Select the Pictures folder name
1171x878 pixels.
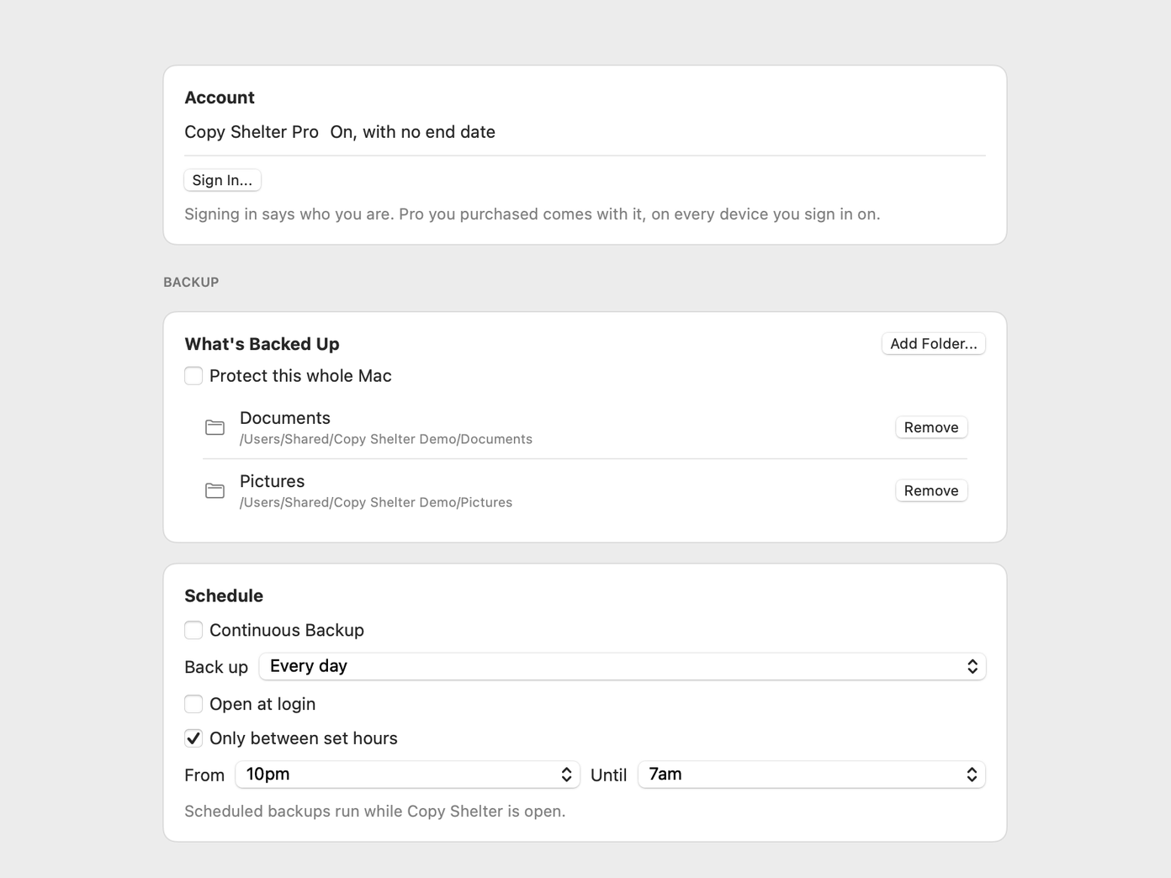tap(273, 481)
